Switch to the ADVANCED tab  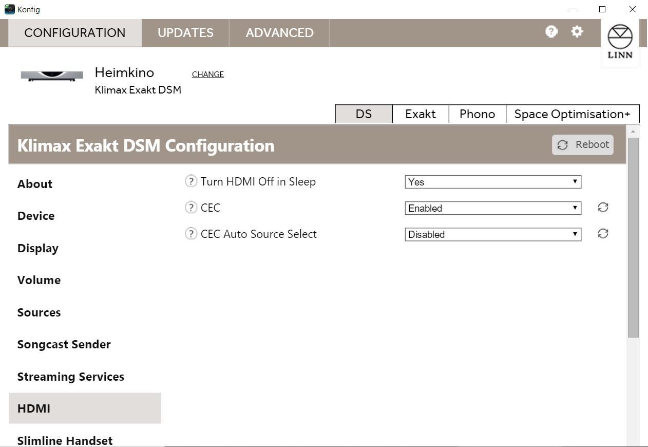[279, 33]
